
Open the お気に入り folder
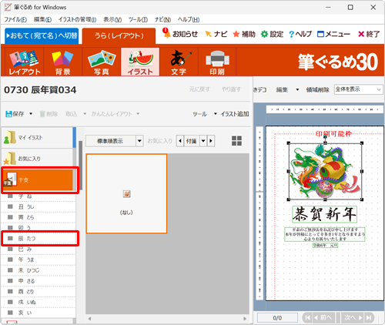tap(37, 159)
